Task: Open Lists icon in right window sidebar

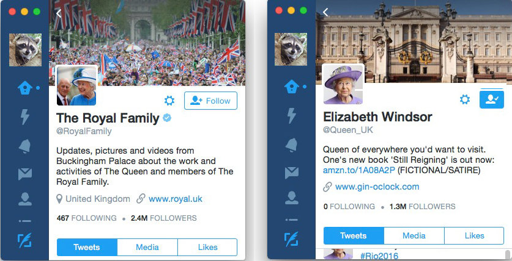Action: click(291, 220)
